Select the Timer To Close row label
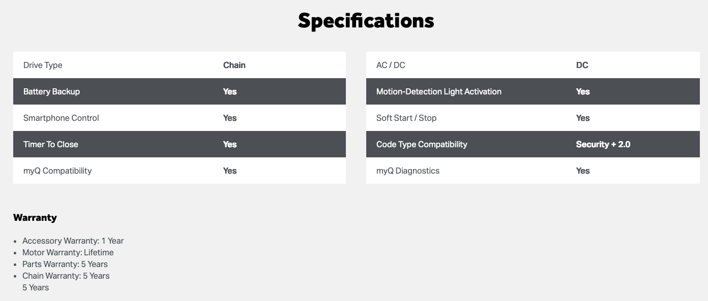The height and width of the screenshot is (301, 708). [x=50, y=144]
